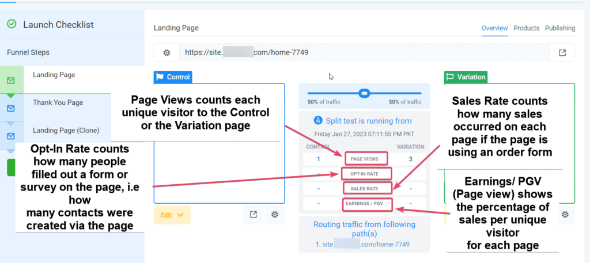Image resolution: width=590 pixels, height=263 pixels.
Task: Click the home-7749 routing path link
Action: [366, 244]
